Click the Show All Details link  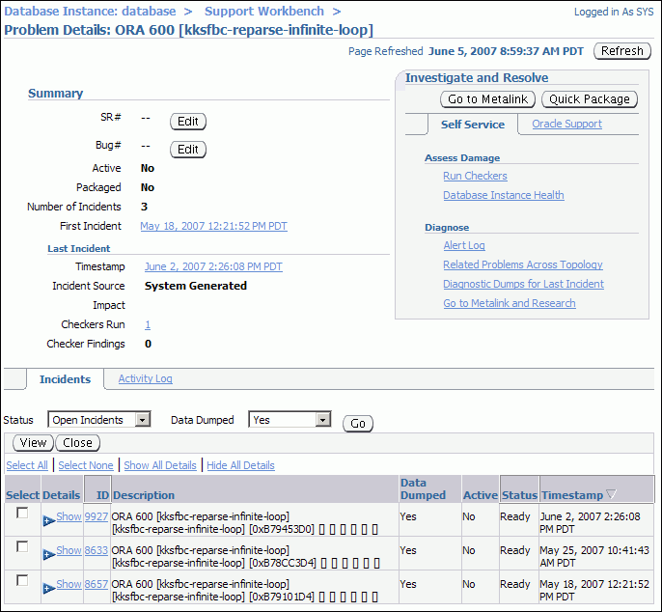point(160,465)
